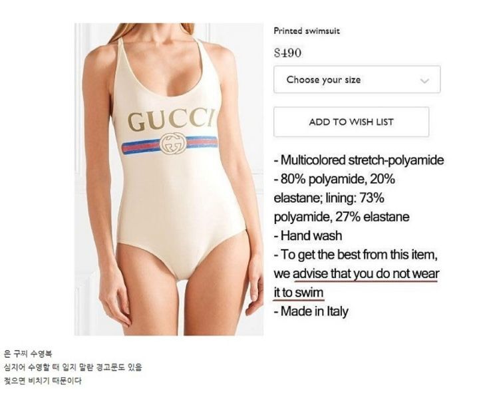Click the interlocking GG emblem on swimsuit
Image resolution: width=479 pixels, height=405 pixels.
[x=172, y=144]
